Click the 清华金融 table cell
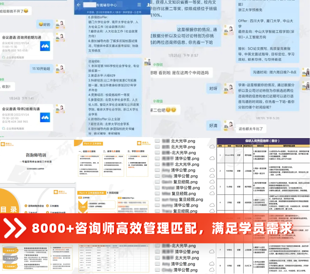The width and height of the screenshot is (310, 274). 248,155
